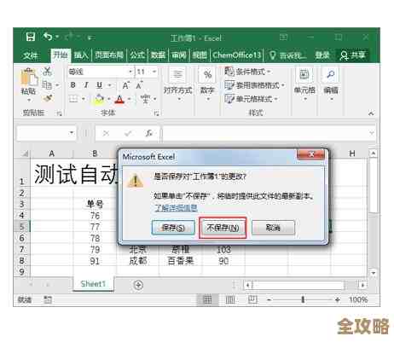The width and height of the screenshot is (394, 342).
Task: Open the font name dropdown
Action: coord(130,72)
